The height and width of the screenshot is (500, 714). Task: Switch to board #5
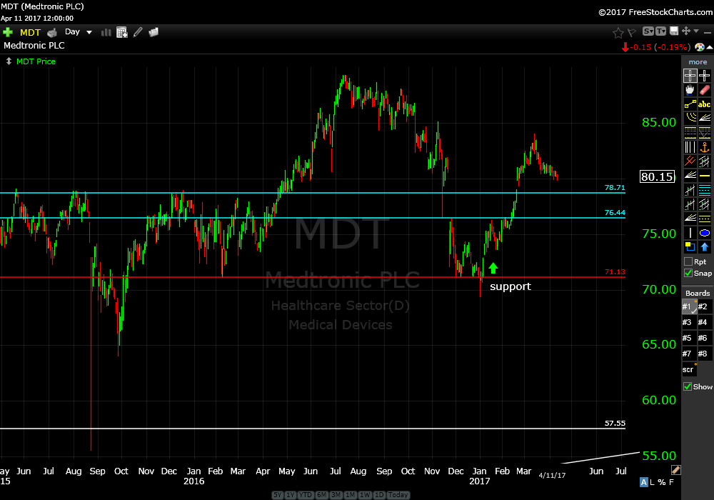[688, 338]
